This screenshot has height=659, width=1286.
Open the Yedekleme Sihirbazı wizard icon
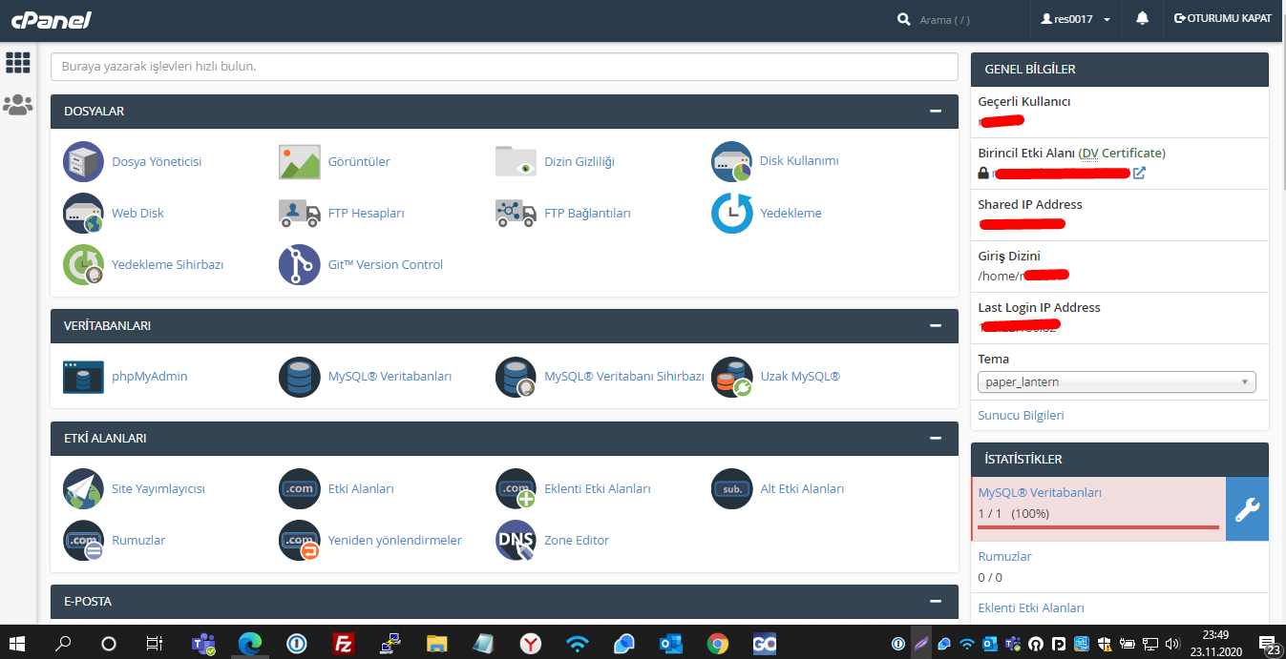[x=83, y=264]
